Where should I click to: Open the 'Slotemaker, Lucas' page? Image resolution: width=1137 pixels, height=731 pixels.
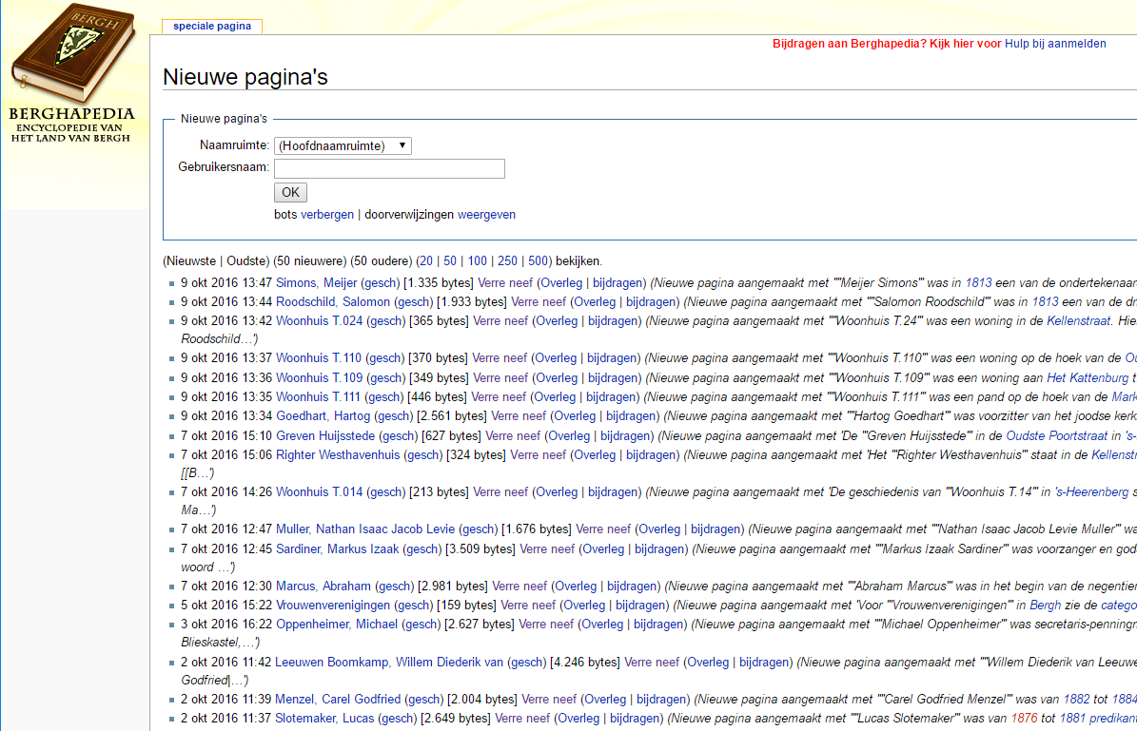click(324, 718)
